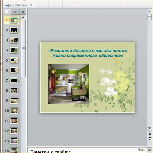Open the Буфер обмена dialog launcher
The height and width of the screenshot is (153, 153).
pyautogui.click(x=31, y=5)
